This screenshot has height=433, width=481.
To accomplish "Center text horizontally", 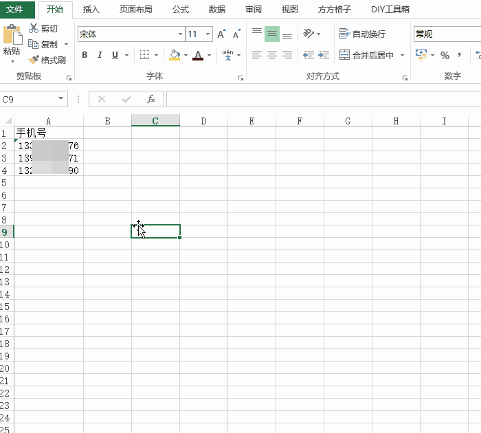I will (x=272, y=55).
